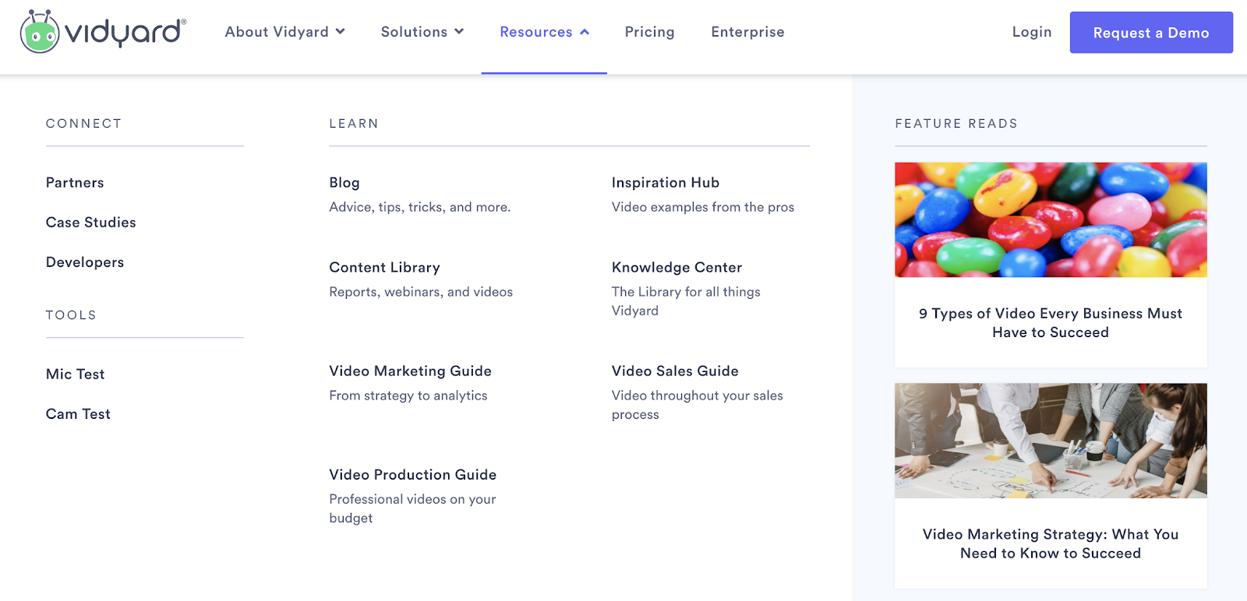Image resolution: width=1247 pixels, height=601 pixels.
Task: Open Inspiration Hub
Action: (x=666, y=183)
